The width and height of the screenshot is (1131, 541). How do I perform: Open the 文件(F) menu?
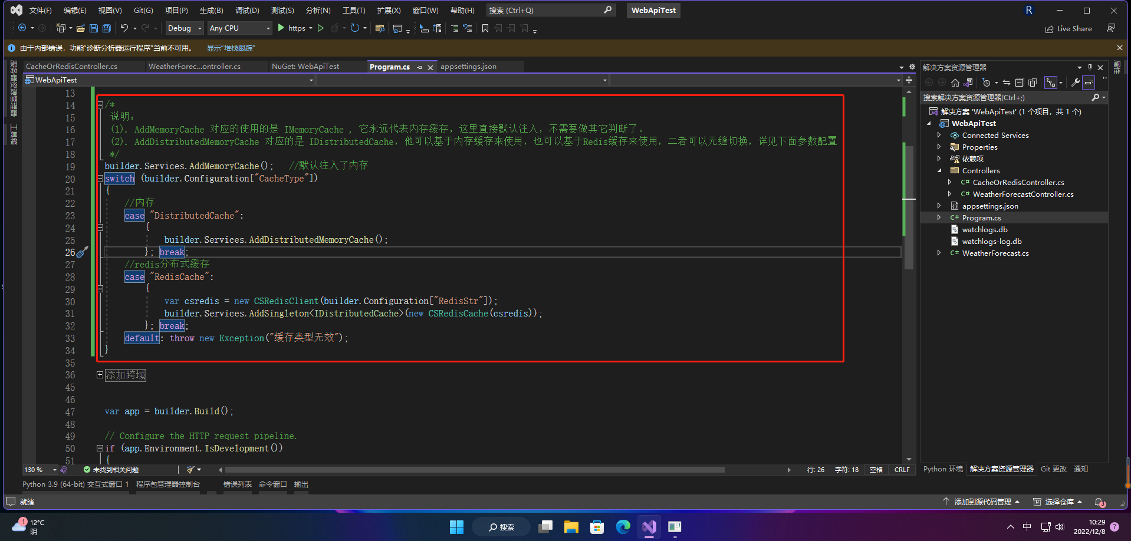(x=41, y=10)
